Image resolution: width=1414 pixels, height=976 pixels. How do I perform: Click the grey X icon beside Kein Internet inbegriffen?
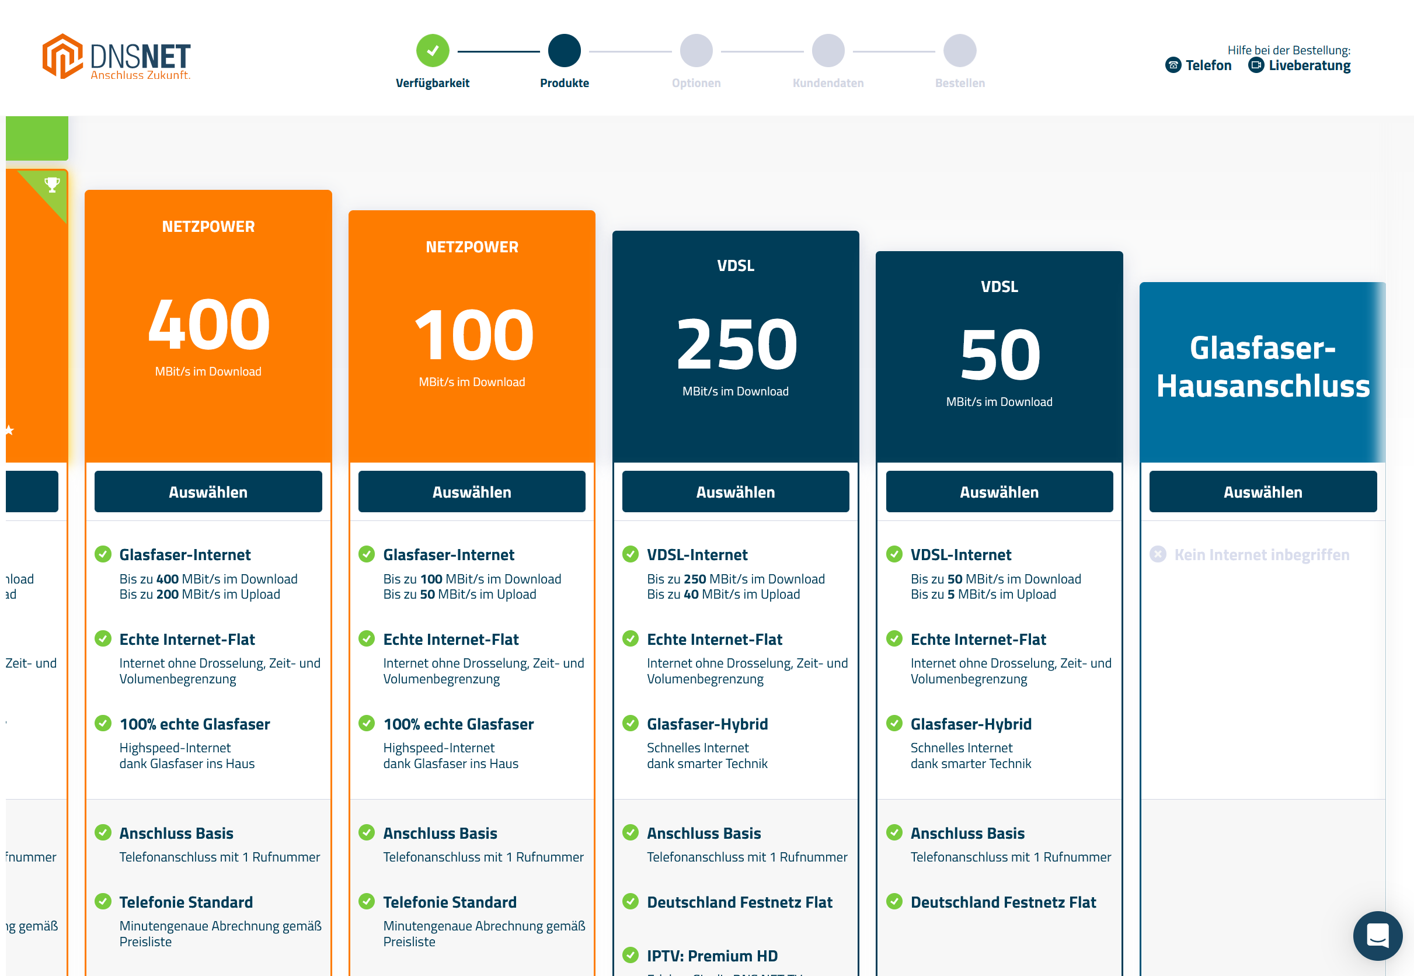pos(1157,554)
